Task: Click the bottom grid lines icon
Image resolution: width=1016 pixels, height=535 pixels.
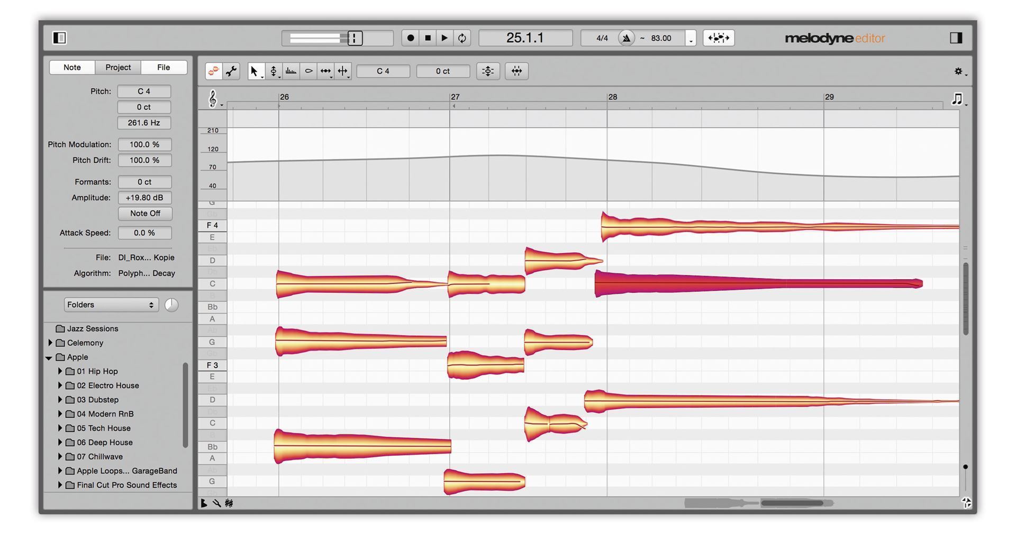Action: pyautogui.click(x=229, y=503)
